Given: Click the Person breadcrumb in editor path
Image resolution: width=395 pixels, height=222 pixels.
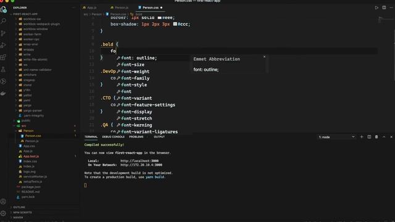Looking at the screenshot, I should pos(96,14).
